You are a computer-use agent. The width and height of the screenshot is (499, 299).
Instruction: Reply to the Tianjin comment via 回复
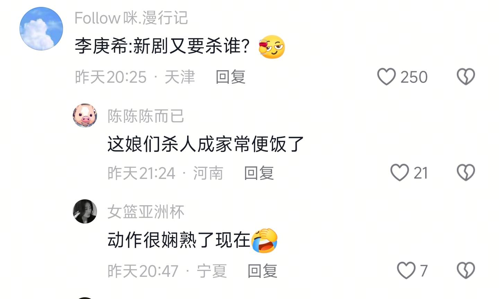pos(230,77)
